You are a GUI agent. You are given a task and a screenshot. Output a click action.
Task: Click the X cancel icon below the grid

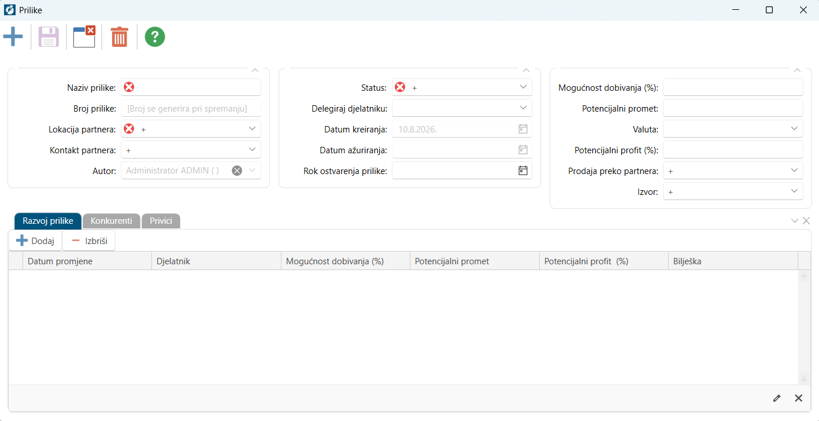click(x=799, y=398)
